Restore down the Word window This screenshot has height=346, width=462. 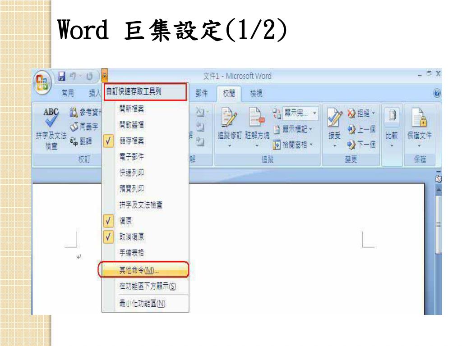pos(429,73)
